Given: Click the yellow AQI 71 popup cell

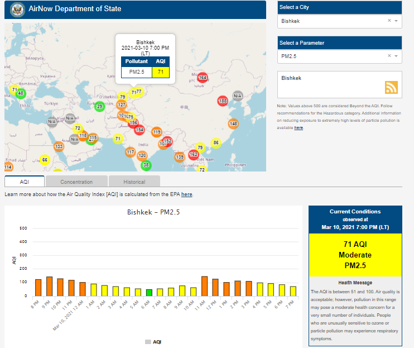Looking at the screenshot, I should pos(161,71).
